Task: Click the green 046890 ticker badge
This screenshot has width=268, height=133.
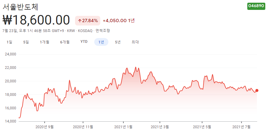Action: click(256, 6)
